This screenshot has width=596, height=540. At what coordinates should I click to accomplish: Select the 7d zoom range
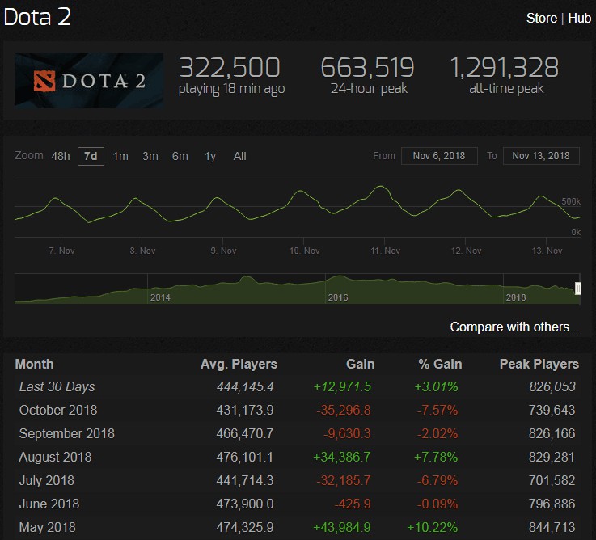point(91,156)
